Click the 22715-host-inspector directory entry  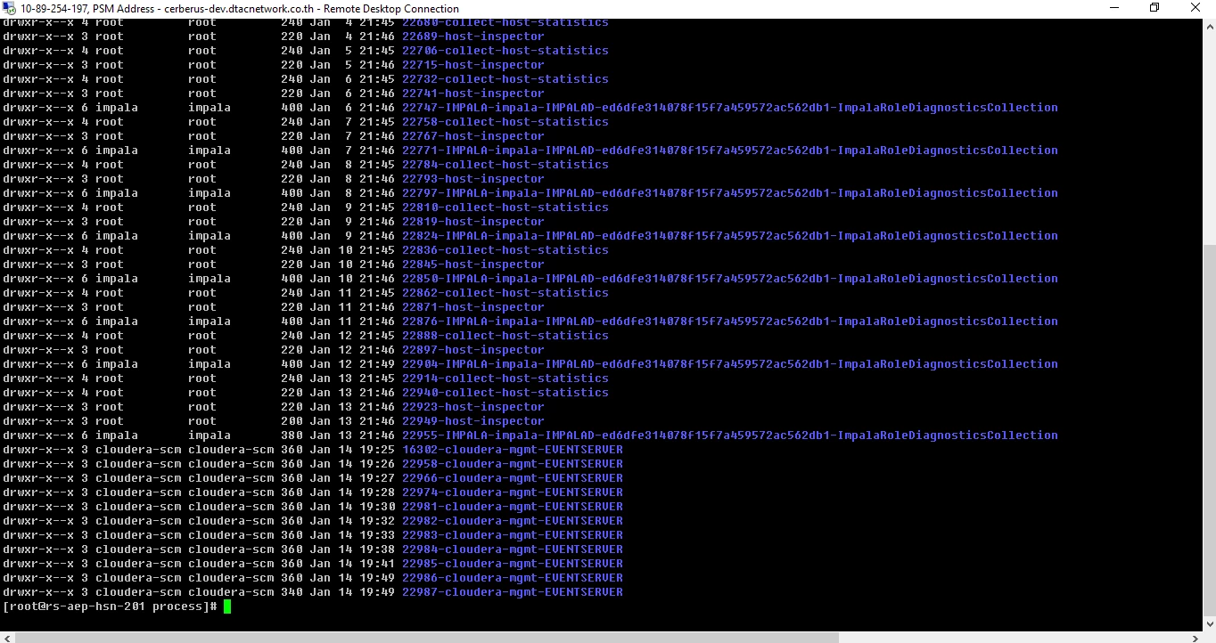[x=473, y=65]
